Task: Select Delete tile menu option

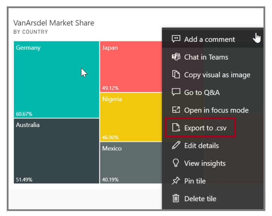Action: [x=213, y=199]
